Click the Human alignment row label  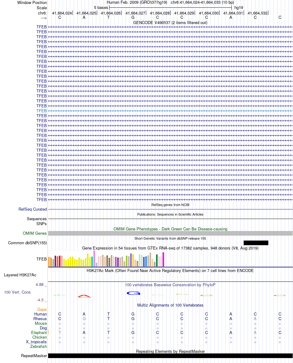40,314
